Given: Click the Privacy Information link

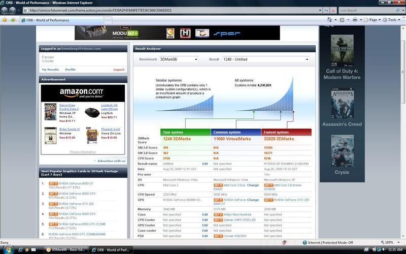Looking at the screenshot, I should (83, 152).
